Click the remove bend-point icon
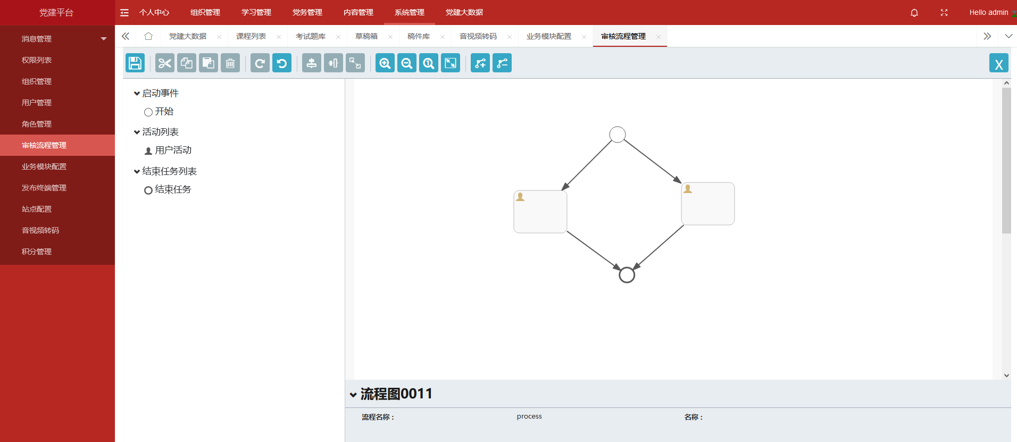Screen dimensions: 1017x442 (x=502, y=63)
